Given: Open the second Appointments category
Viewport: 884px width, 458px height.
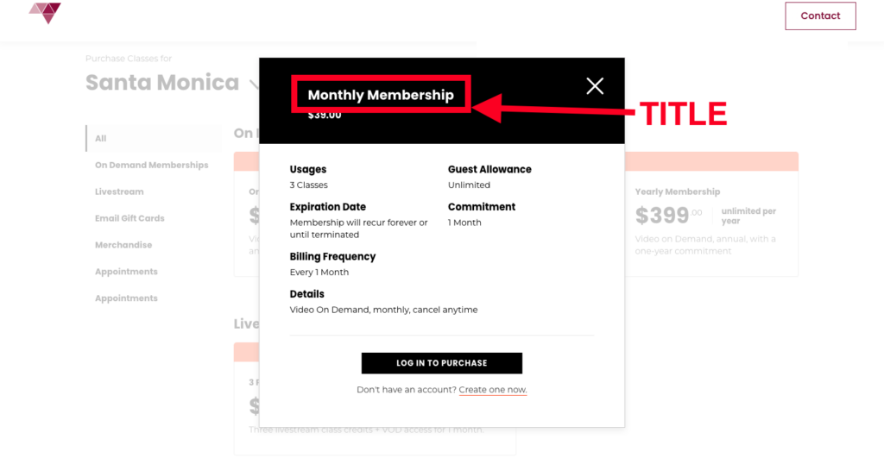Looking at the screenshot, I should 126,298.
